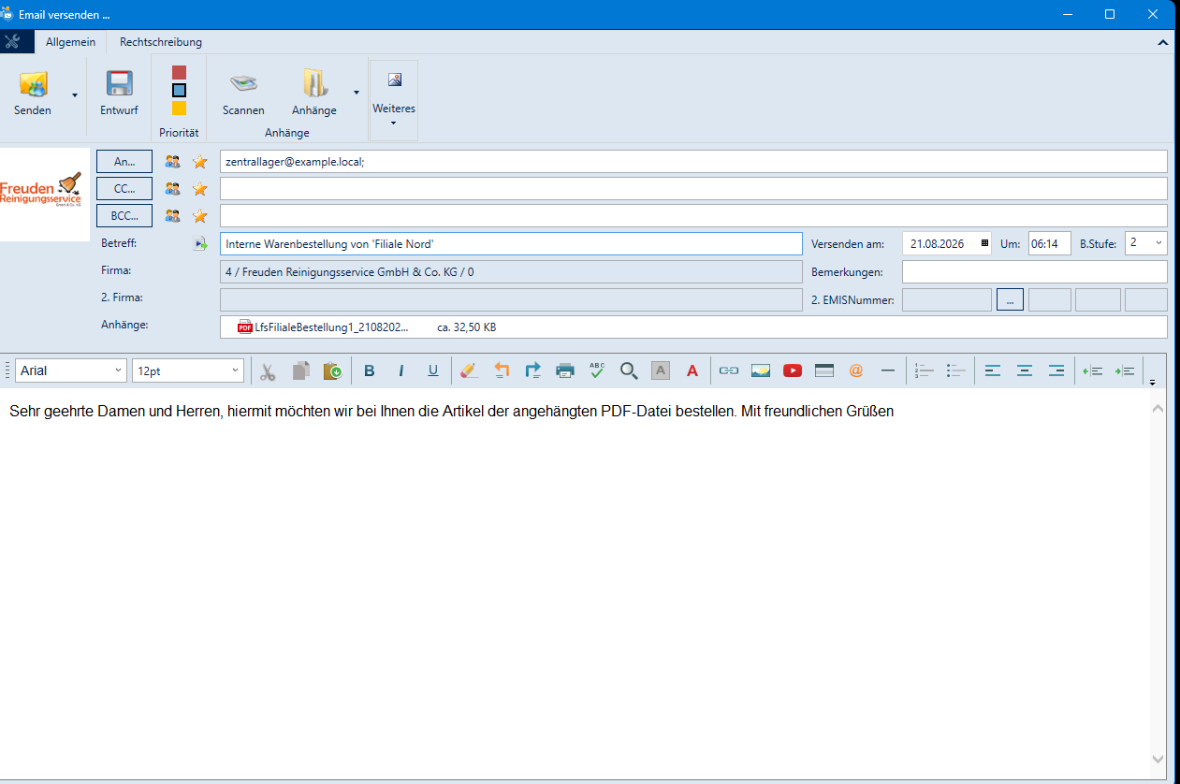Expand the Senden dropdown arrow
Screen dimensions: 1180x784
pyautogui.click(x=75, y=94)
